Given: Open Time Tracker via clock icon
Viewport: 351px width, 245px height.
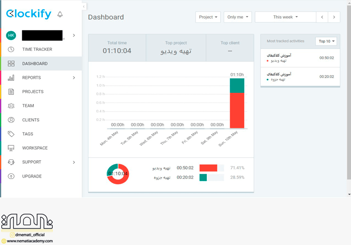Looking at the screenshot, I should pyautogui.click(x=11, y=50).
